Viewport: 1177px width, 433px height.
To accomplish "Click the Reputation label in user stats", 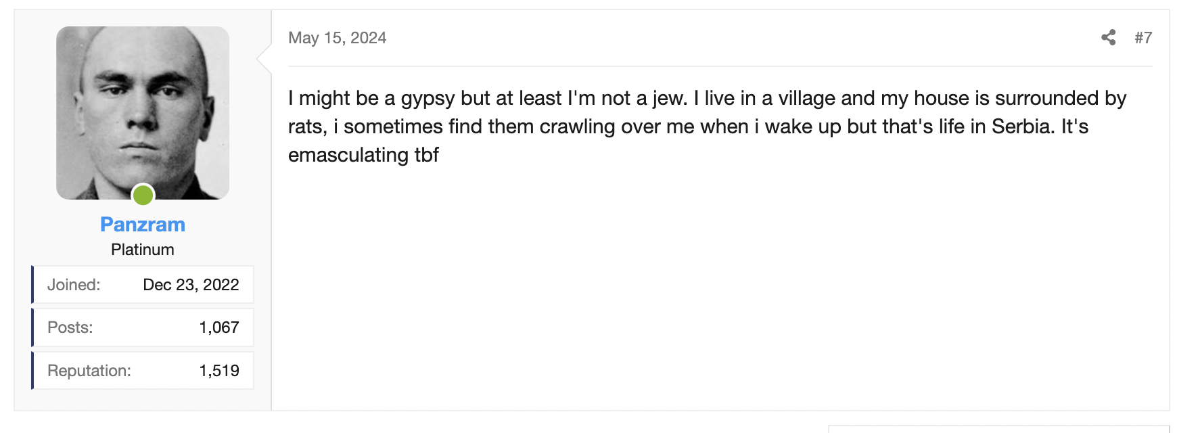I will tap(89, 371).
